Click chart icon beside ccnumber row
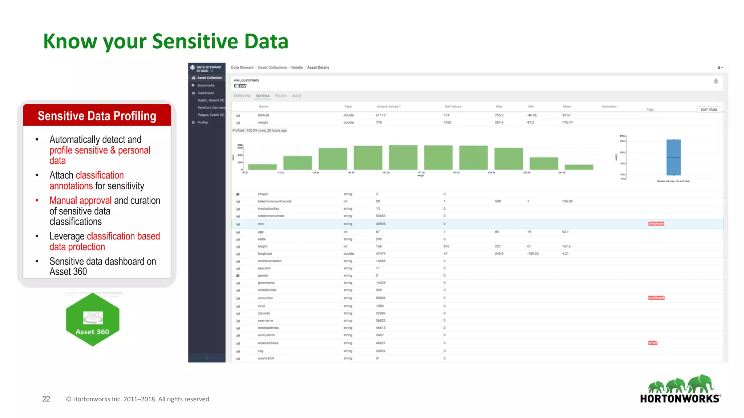 tap(238, 298)
